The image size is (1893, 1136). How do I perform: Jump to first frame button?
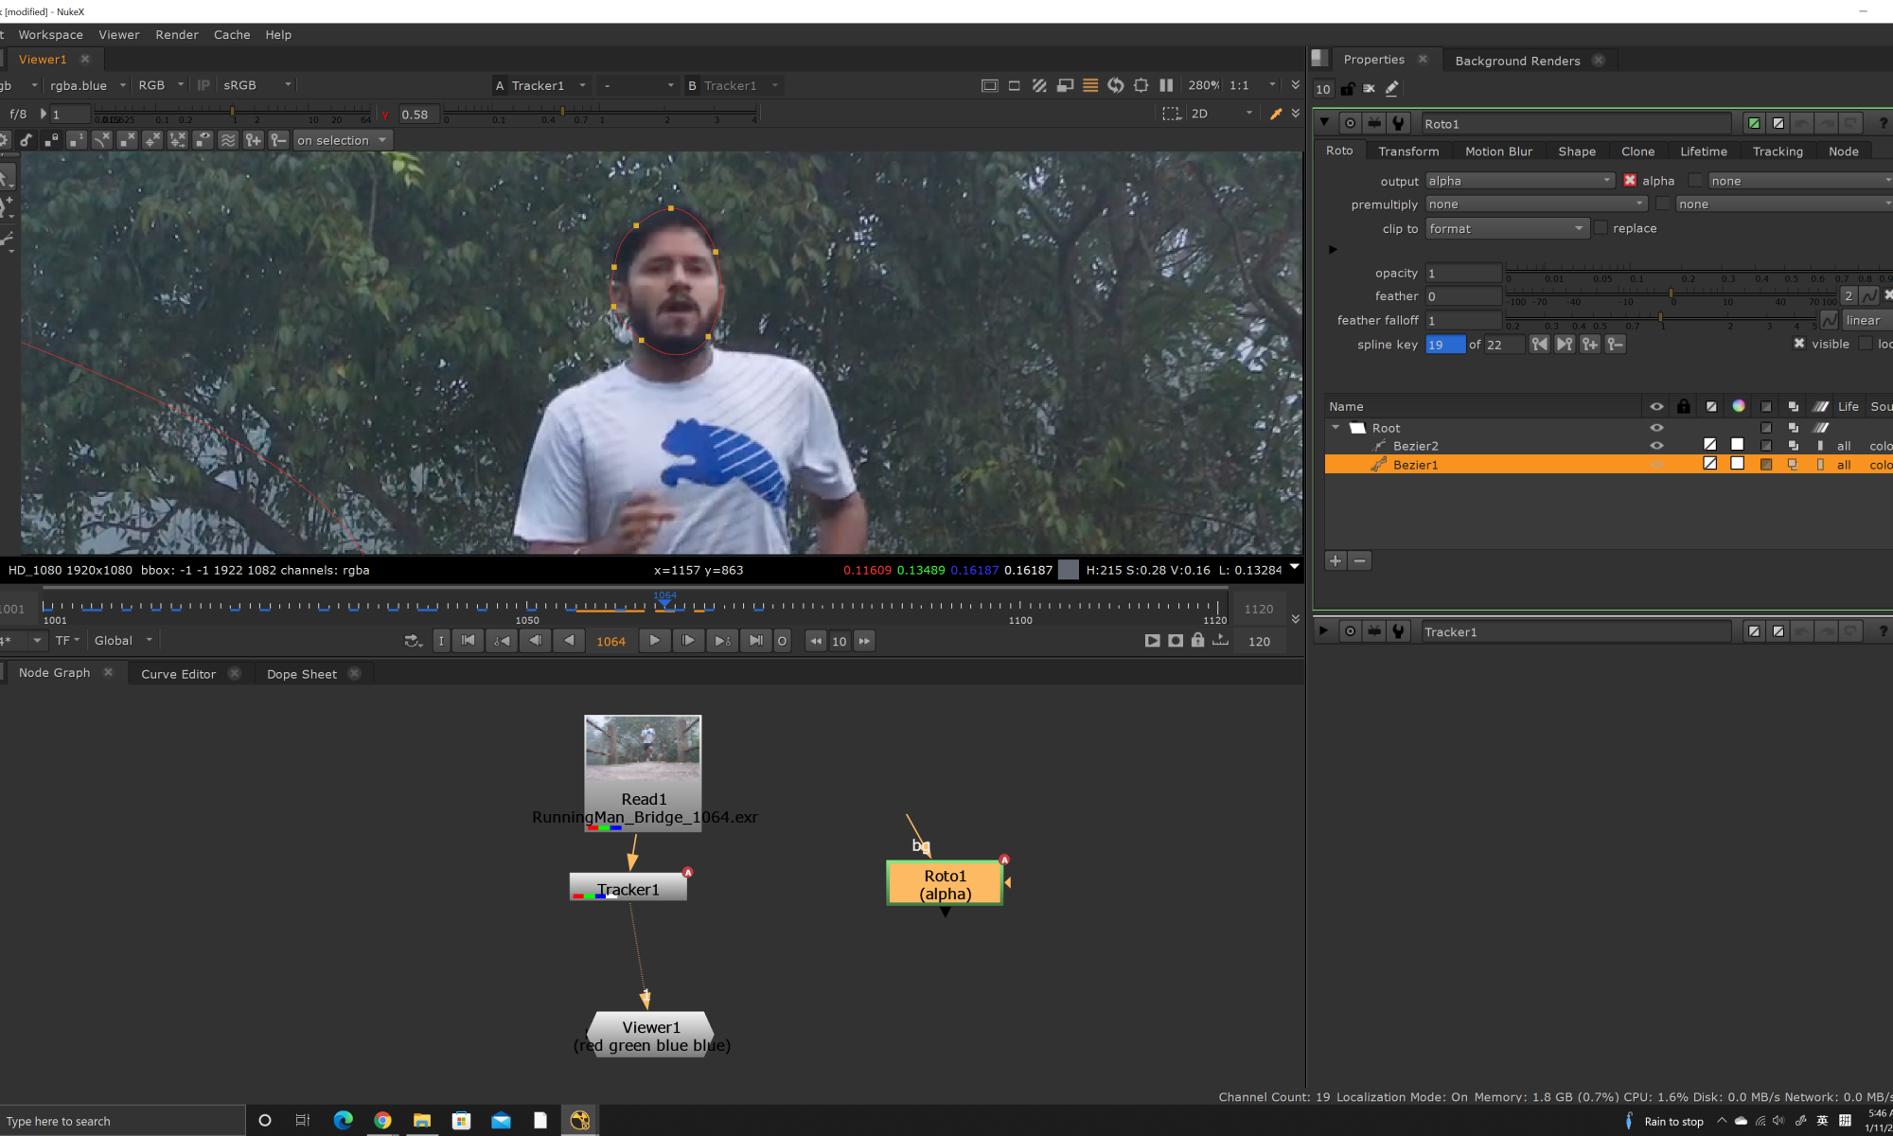tap(468, 641)
